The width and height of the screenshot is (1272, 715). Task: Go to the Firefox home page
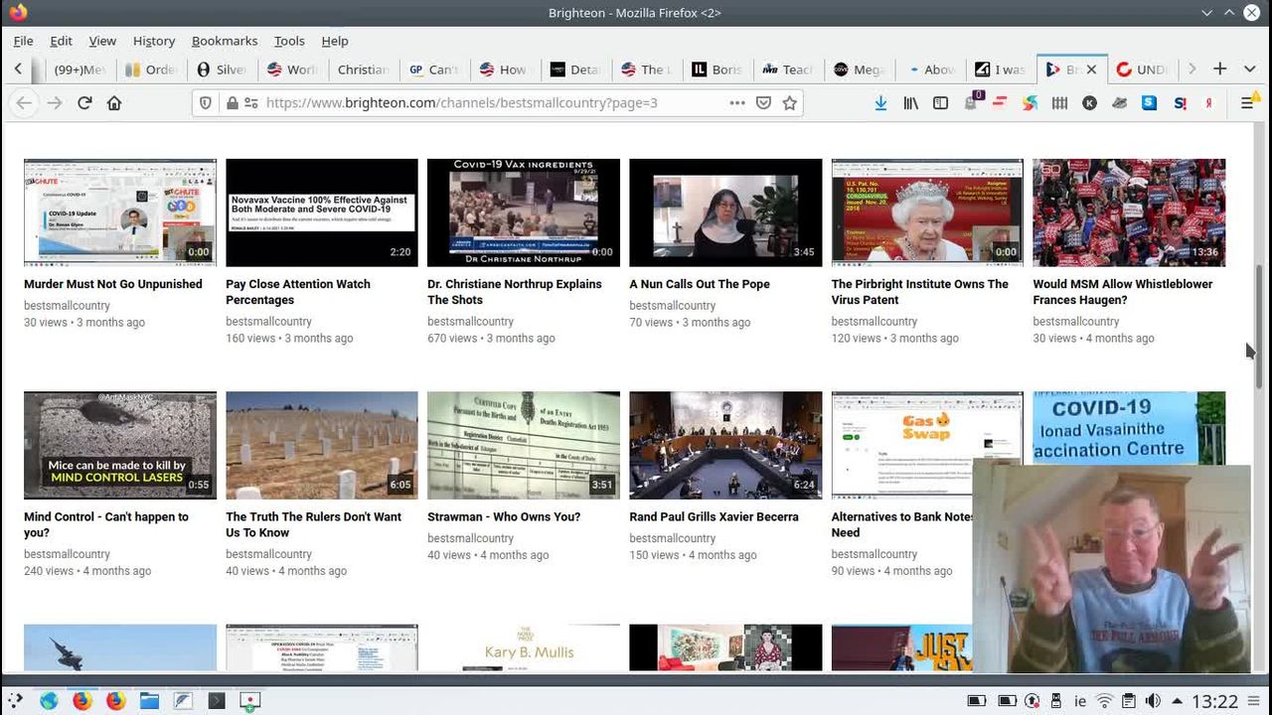point(114,103)
